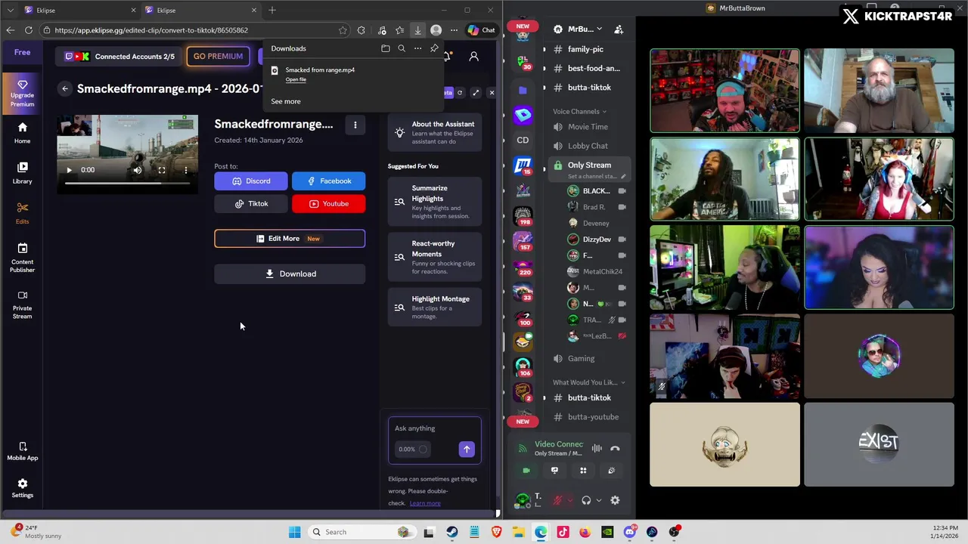Open more options on video player
968x544 pixels.
coord(185,170)
